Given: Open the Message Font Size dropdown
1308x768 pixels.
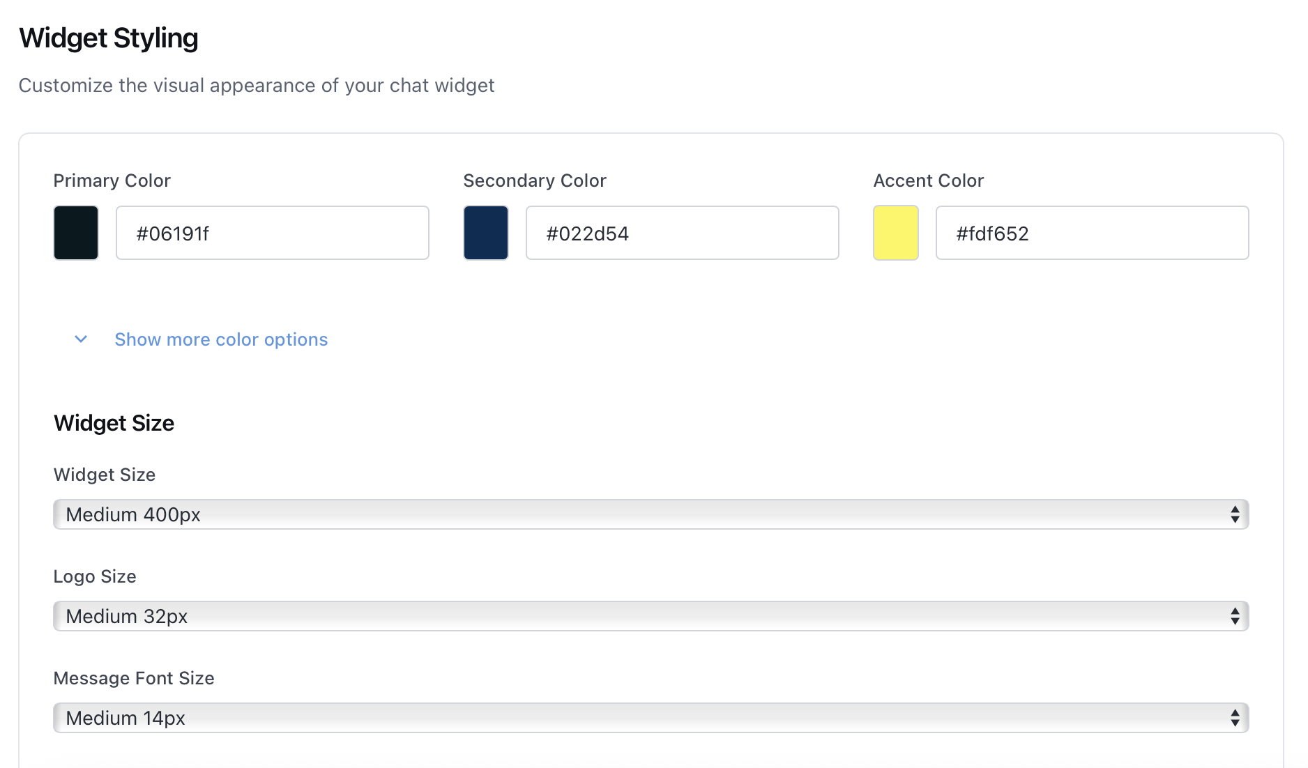Looking at the screenshot, I should coord(650,718).
